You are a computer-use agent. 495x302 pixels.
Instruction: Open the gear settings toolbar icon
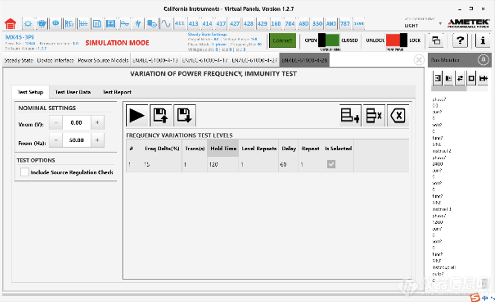tap(28, 24)
